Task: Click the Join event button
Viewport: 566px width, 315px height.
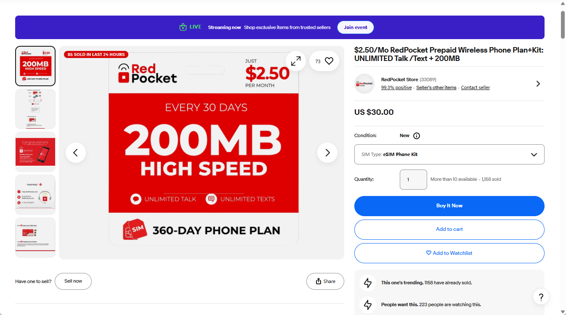Action: tap(356, 27)
